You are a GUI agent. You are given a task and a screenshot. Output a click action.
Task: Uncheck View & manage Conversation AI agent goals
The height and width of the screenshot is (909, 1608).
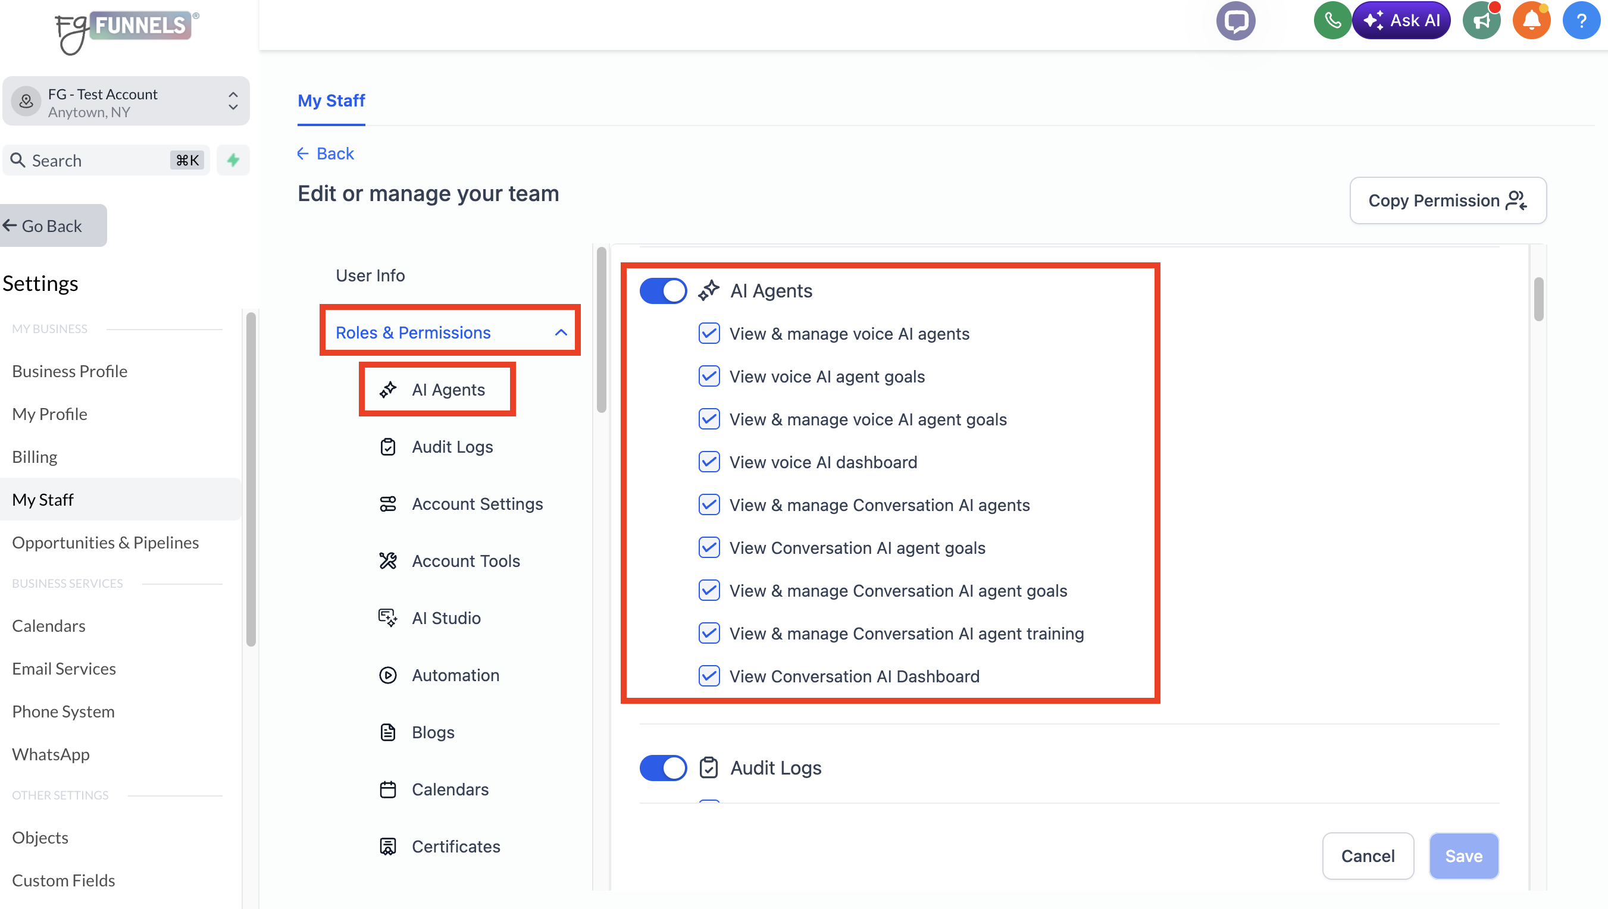tap(709, 590)
